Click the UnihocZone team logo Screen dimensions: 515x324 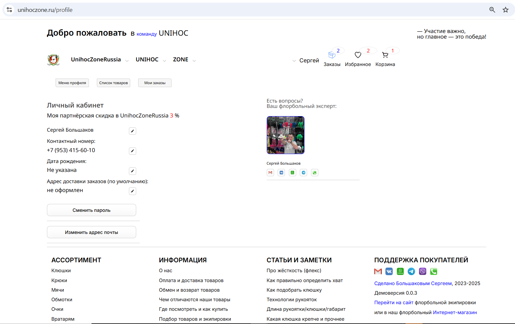[x=53, y=60]
